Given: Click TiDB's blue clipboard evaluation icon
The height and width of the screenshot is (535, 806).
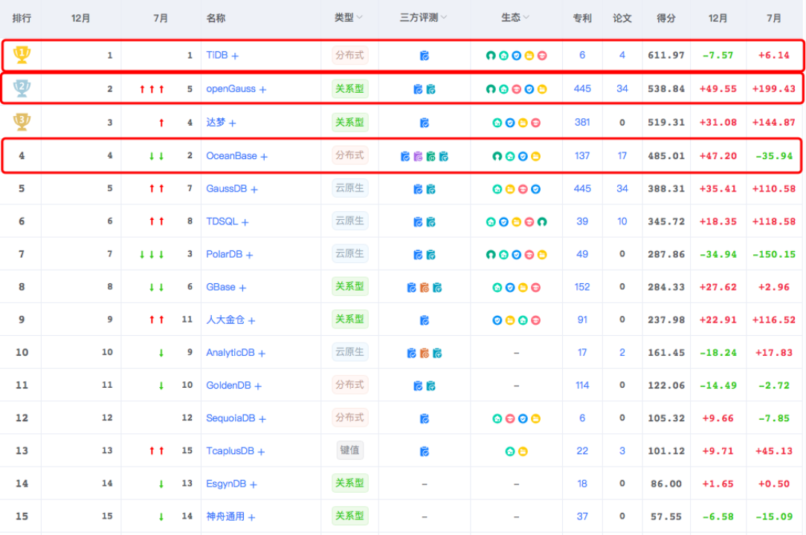Looking at the screenshot, I should pos(425,56).
